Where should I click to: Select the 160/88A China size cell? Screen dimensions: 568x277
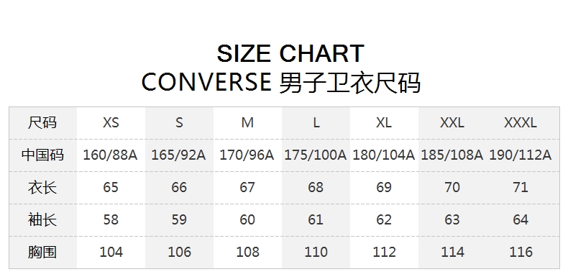coord(111,155)
